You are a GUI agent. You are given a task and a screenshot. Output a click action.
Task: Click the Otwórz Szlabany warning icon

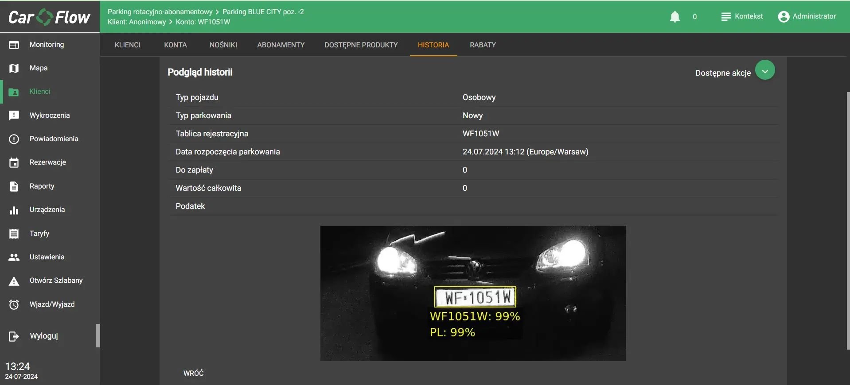pyautogui.click(x=14, y=281)
